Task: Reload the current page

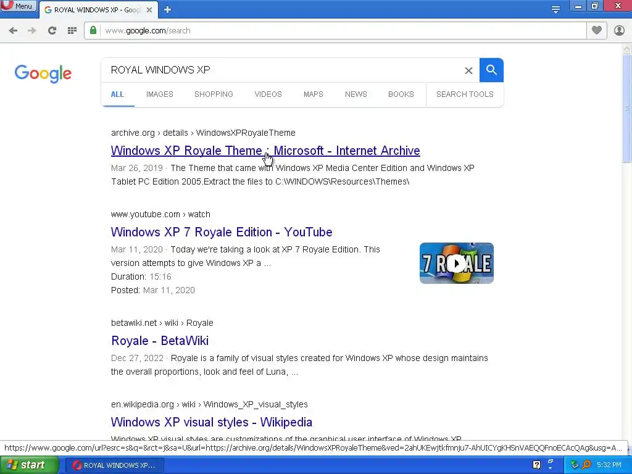Action: [52, 31]
